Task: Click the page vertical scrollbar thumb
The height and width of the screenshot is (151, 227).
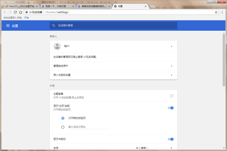Action: click(224, 60)
